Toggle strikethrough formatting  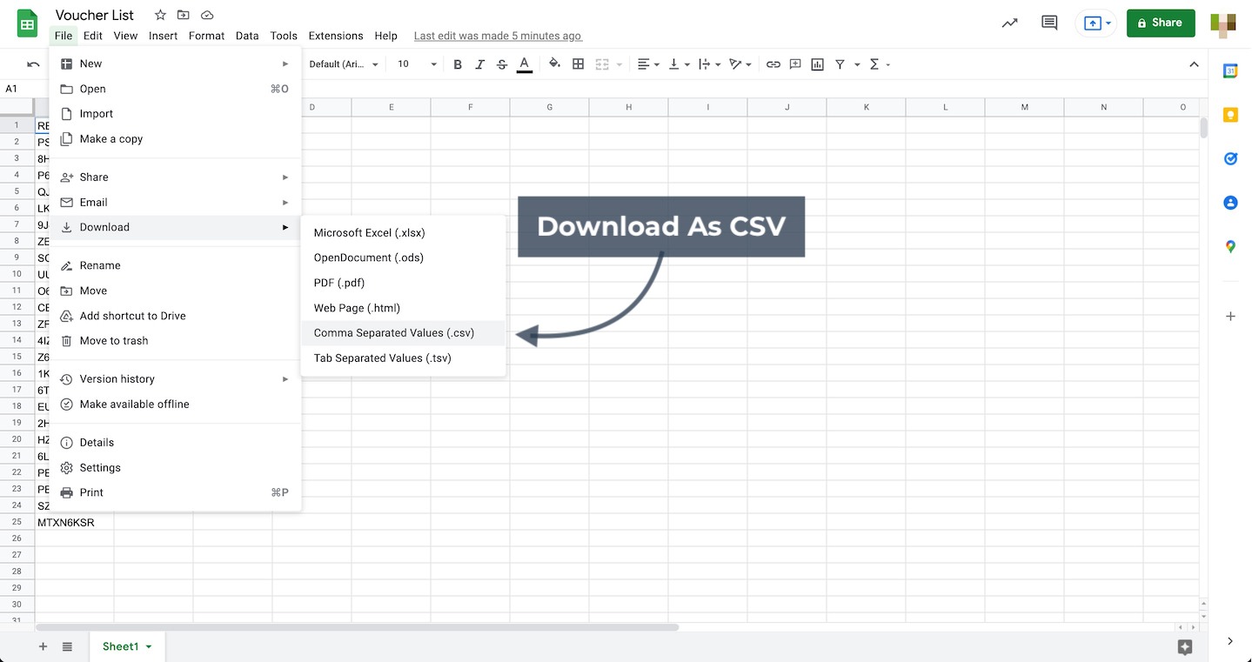point(502,64)
